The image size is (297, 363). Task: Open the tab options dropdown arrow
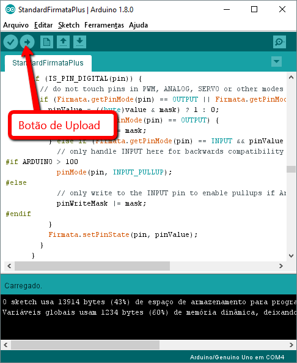click(276, 62)
